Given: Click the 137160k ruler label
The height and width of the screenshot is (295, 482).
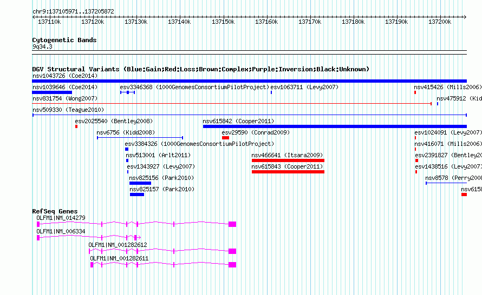Looking at the screenshot, I should [266, 22].
